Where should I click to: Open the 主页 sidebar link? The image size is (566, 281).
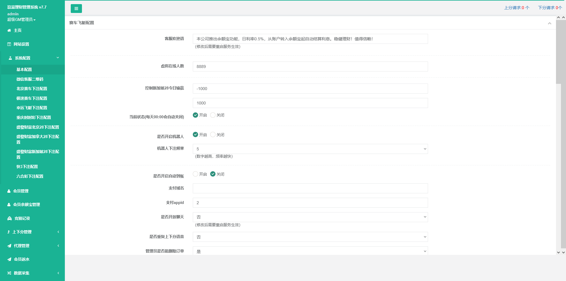(32, 30)
